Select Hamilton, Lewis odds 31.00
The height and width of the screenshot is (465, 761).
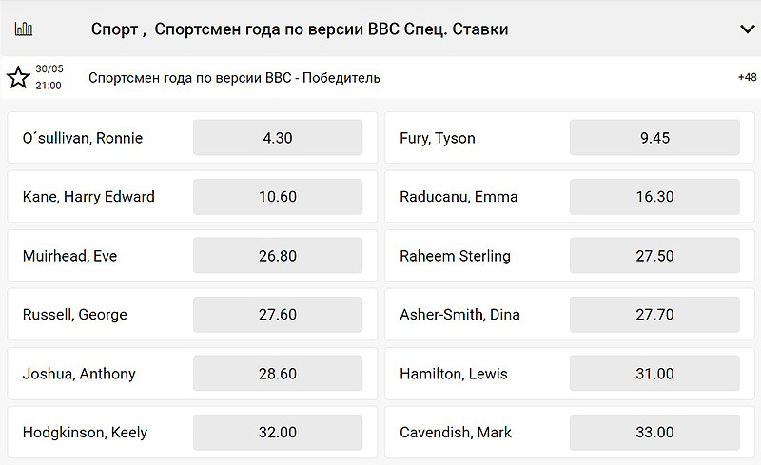(x=654, y=374)
